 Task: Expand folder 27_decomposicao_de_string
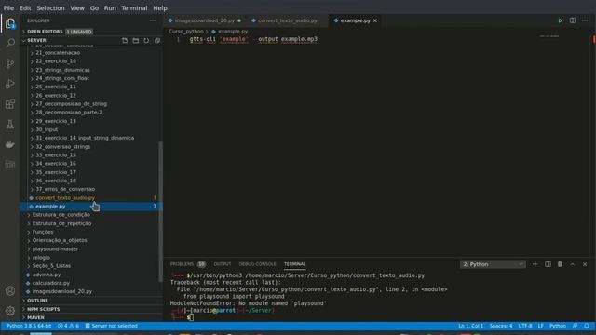(x=71, y=103)
